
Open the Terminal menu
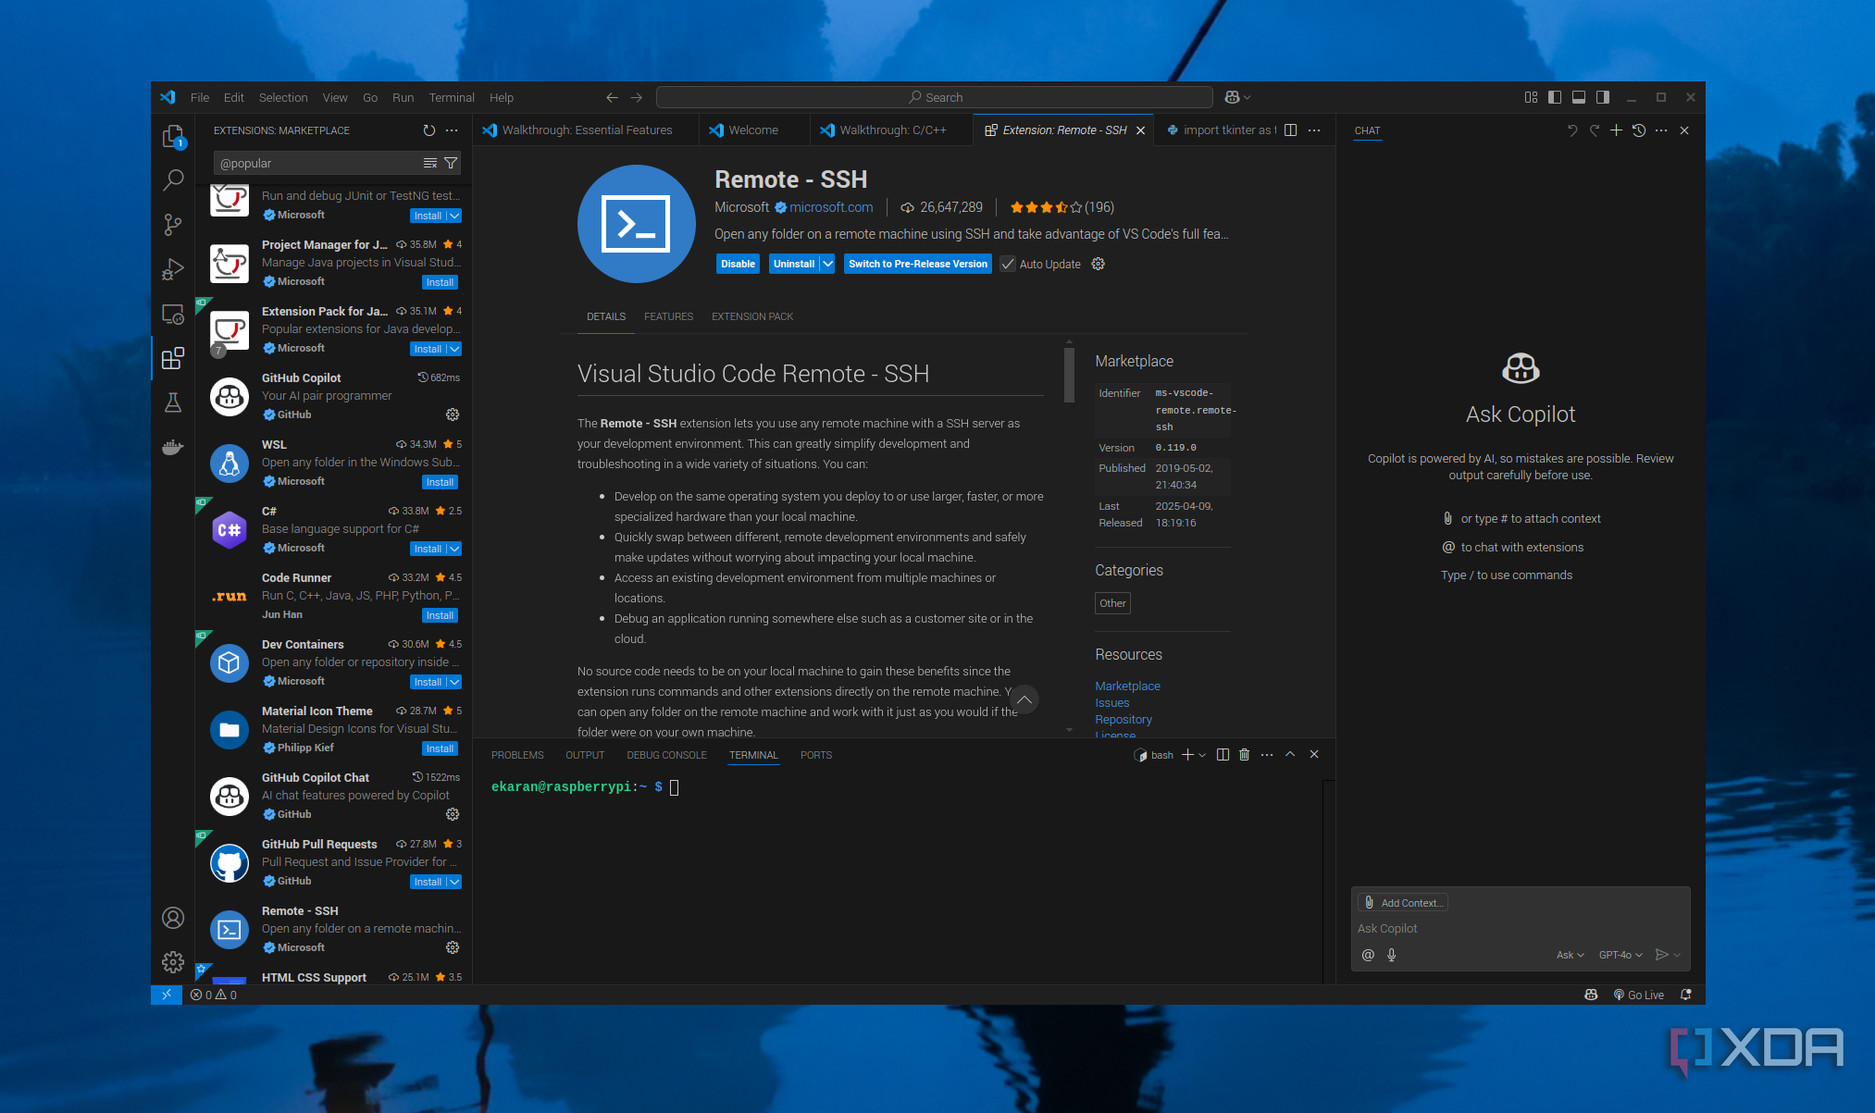451,97
